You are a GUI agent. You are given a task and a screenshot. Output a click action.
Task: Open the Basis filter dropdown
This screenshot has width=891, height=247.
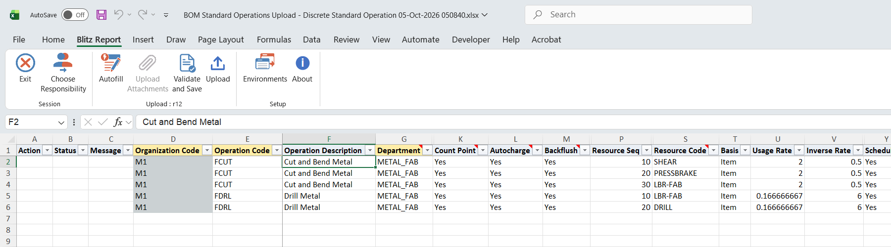pos(745,150)
